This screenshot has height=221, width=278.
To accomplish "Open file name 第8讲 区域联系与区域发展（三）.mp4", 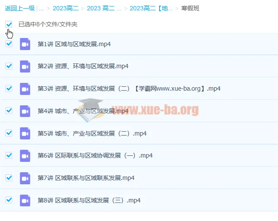I will pyautogui.click(x=89, y=200).
